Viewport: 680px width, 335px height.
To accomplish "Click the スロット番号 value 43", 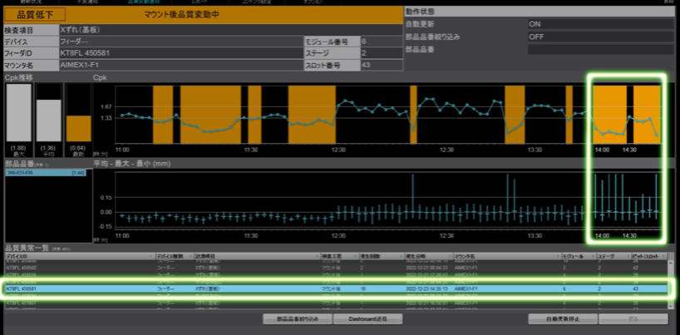I will tap(382, 65).
